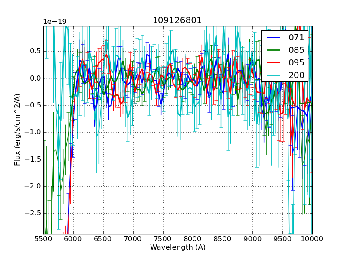The width and height of the screenshot is (347, 260).
Task: Click the 0.0 y-axis tick label
Action: tap(35, 78)
